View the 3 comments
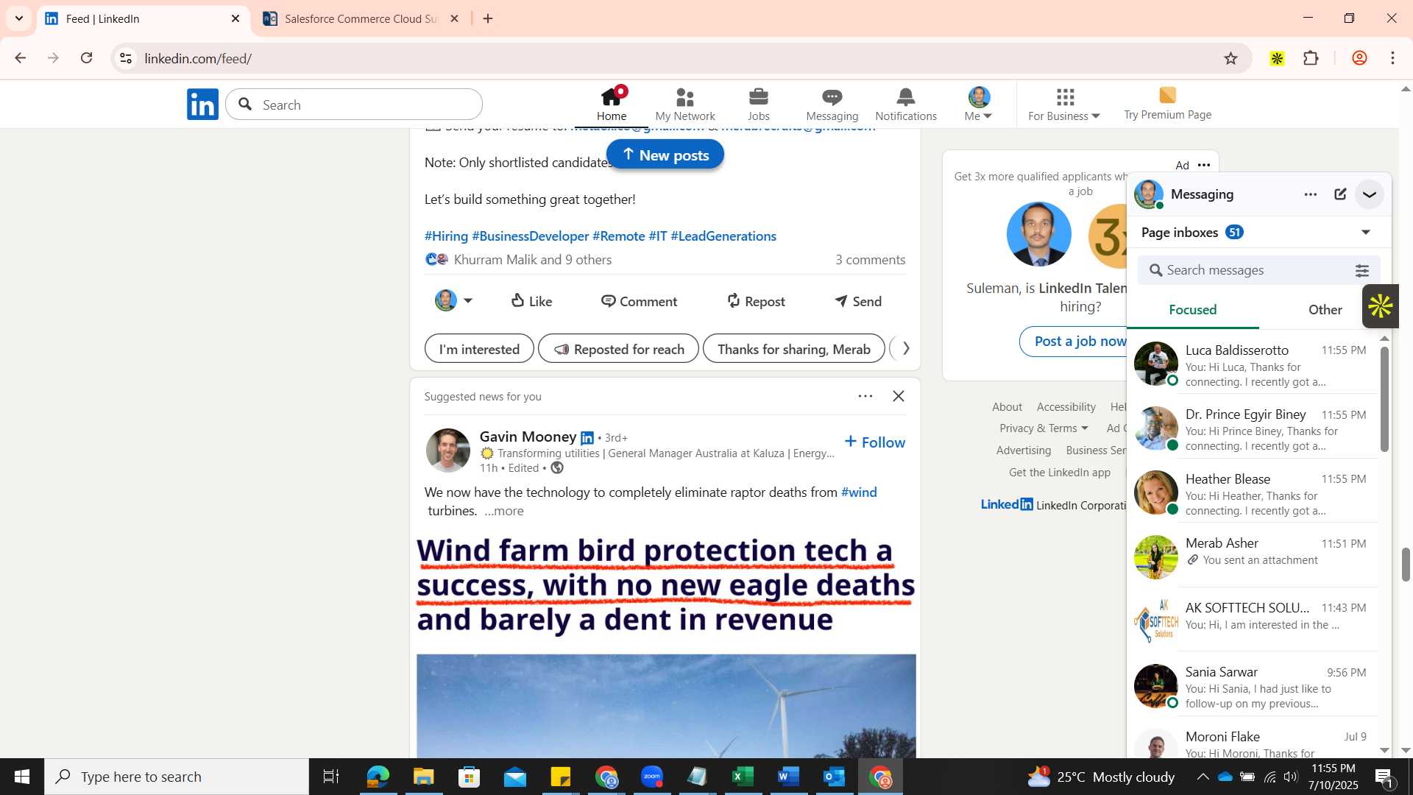1413x795 pixels. 870,260
